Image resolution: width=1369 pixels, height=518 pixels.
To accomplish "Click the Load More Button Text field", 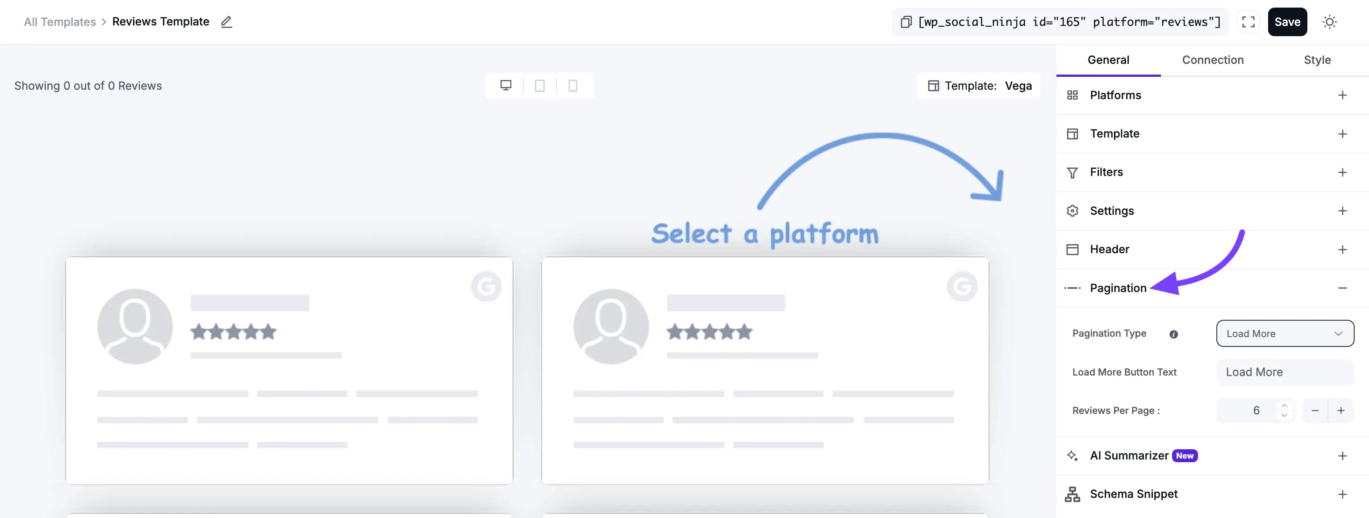I will (1284, 372).
